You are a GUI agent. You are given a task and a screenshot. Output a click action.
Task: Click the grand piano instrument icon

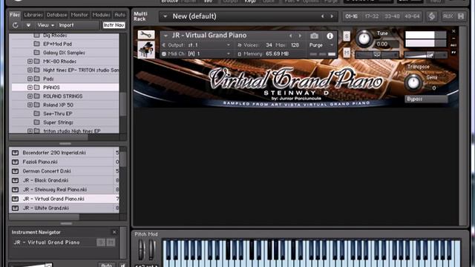[146, 50]
